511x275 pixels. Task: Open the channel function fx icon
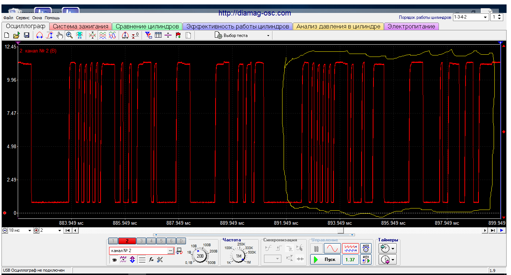click(x=151, y=260)
